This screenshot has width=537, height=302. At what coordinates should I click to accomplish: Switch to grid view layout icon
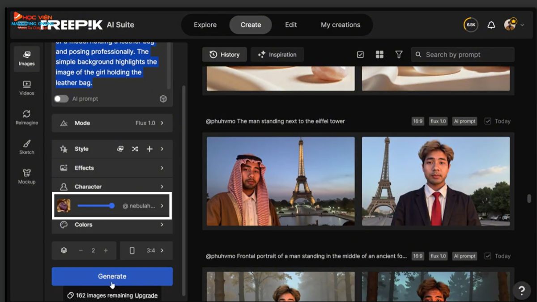pyautogui.click(x=379, y=55)
